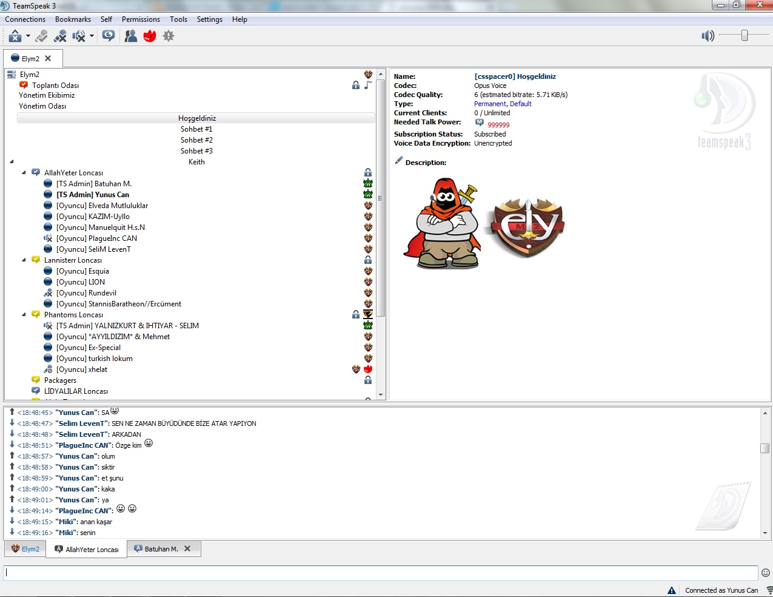Mute the speakers from the toolbar
773x597 pixels.
[x=79, y=36]
